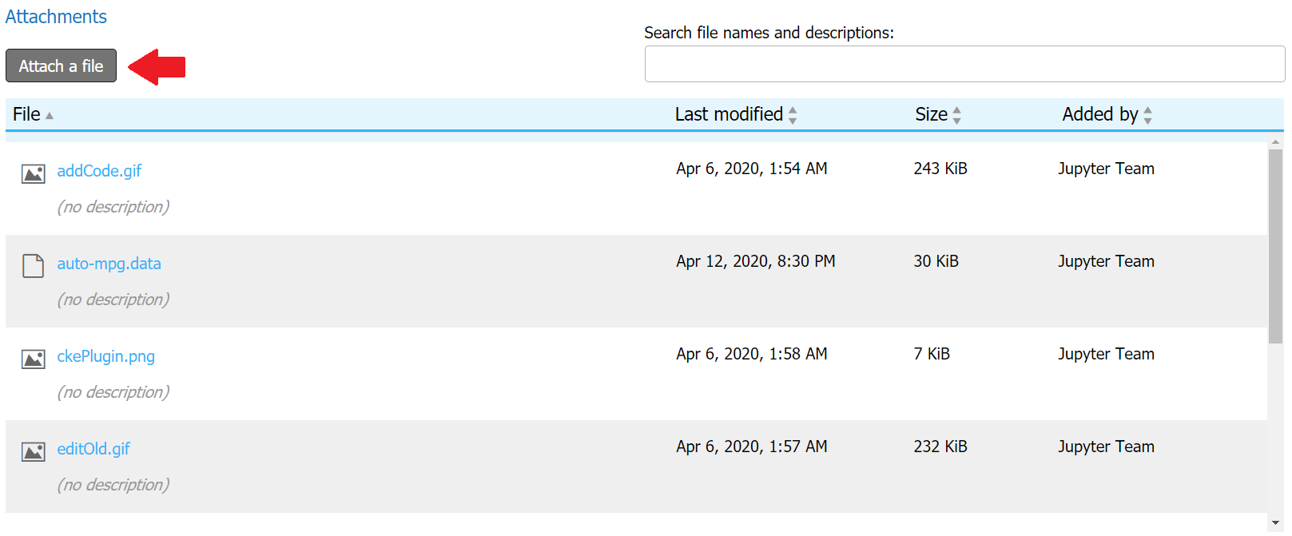Screen dimensions: 1292x536
Task: Open the editOld.gif file link
Action: 93,449
